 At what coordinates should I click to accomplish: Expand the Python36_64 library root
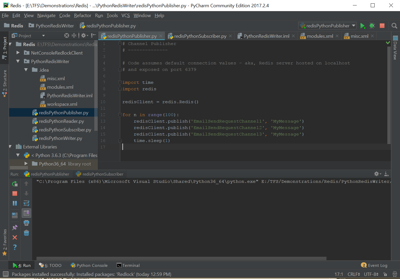pos(26,164)
